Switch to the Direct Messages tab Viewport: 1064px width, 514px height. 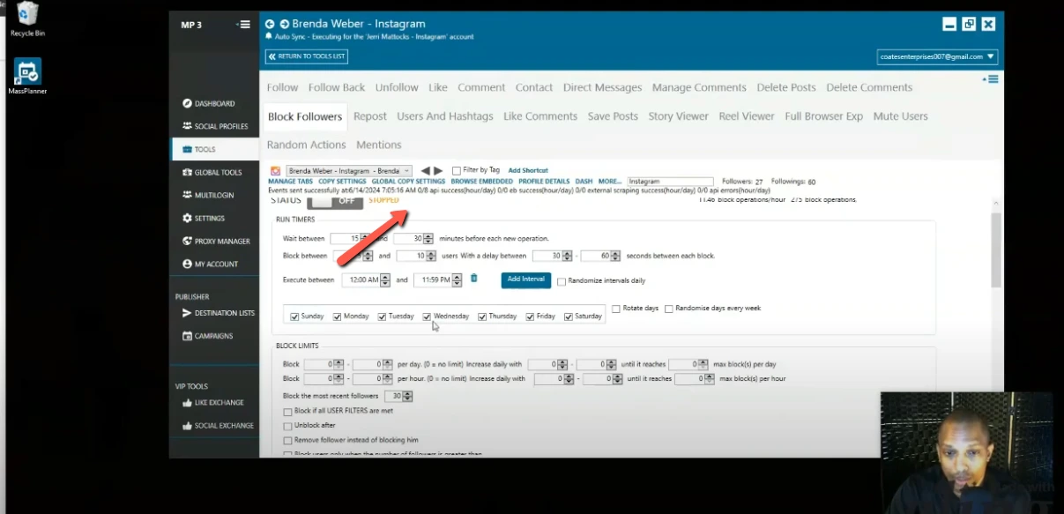603,87
